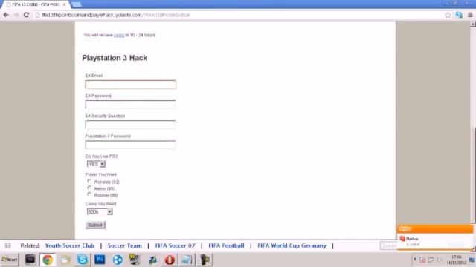Open the Do You Use PS3 dropdown
The height and width of the screenshot is (267, 476).
click(96, 164)
